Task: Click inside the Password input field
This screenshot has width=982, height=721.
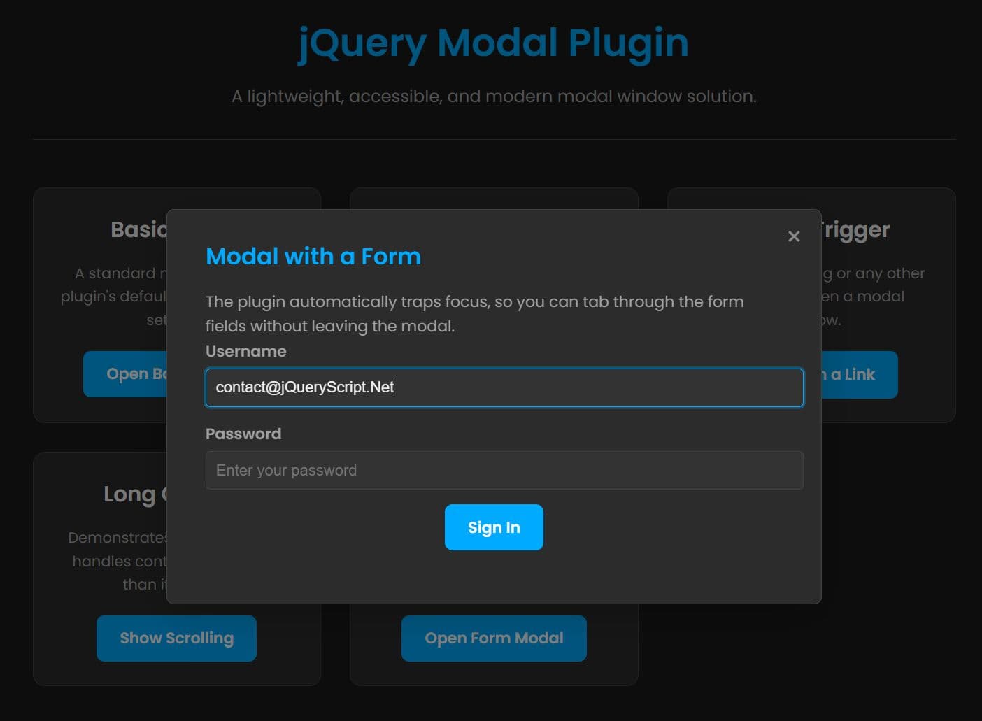Action: 504,470
